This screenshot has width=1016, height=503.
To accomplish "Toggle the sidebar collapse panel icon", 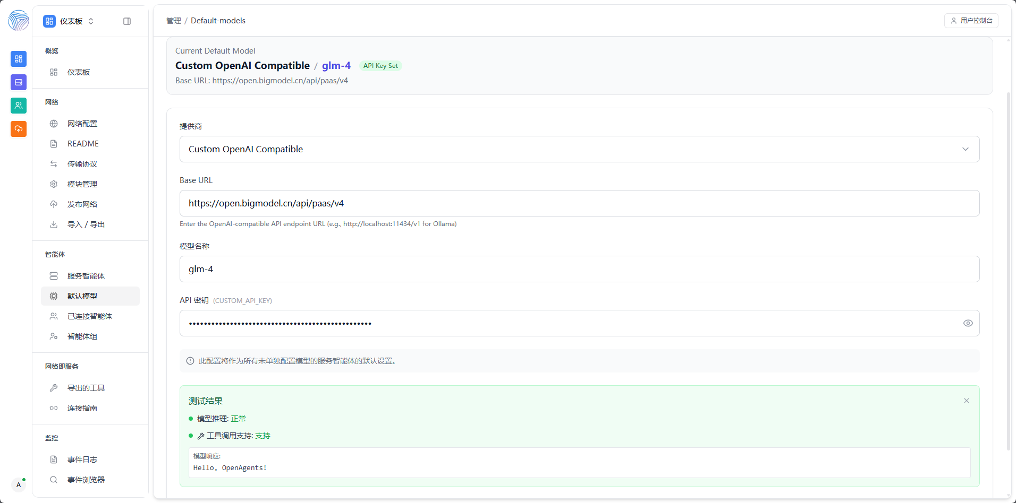I will (x=126, y=21).
